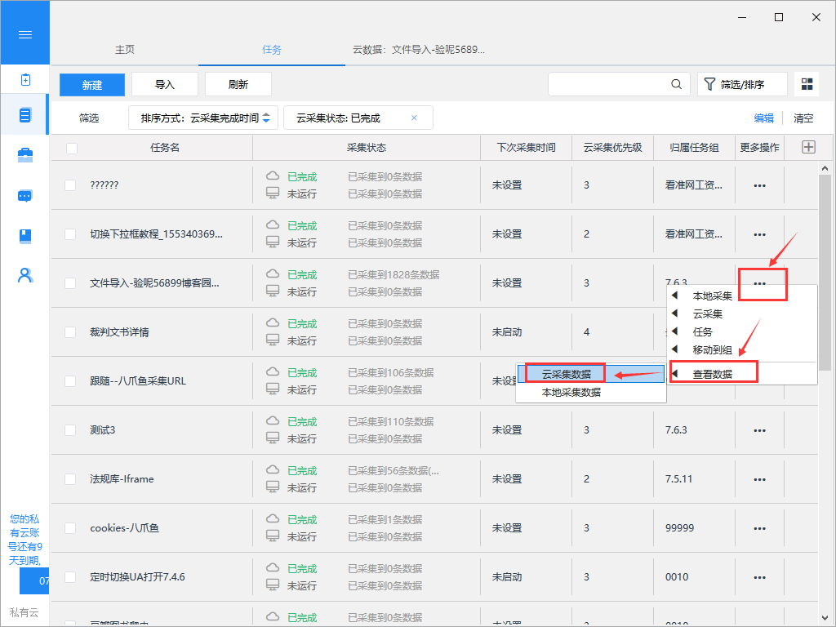Viewport: 836px width, 627px height.
Task: Click local monitor icon for cookies-八爪鱼 task
Action: (x=273, y=536)
